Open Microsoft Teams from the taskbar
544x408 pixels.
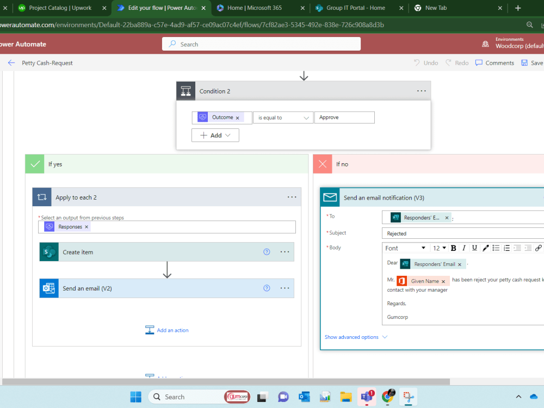click(367, 397)
